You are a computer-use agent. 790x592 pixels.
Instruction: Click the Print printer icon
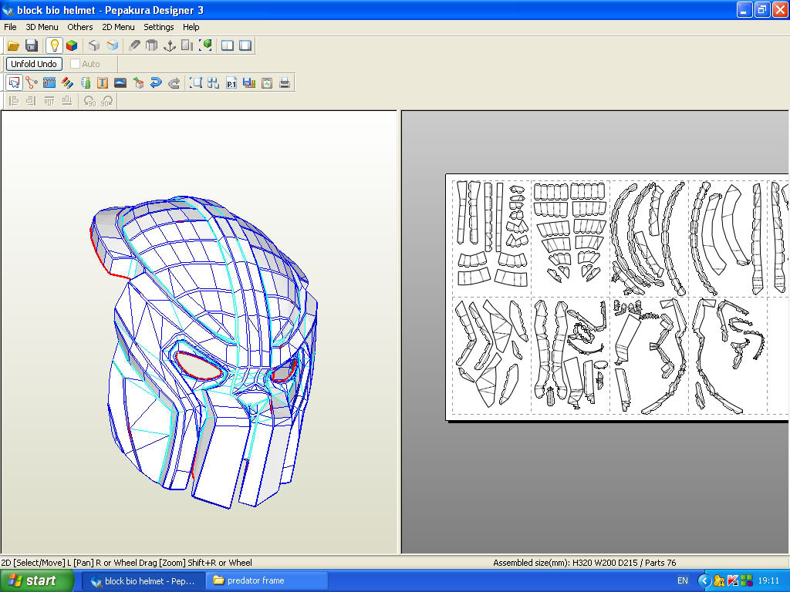point(285,83)
